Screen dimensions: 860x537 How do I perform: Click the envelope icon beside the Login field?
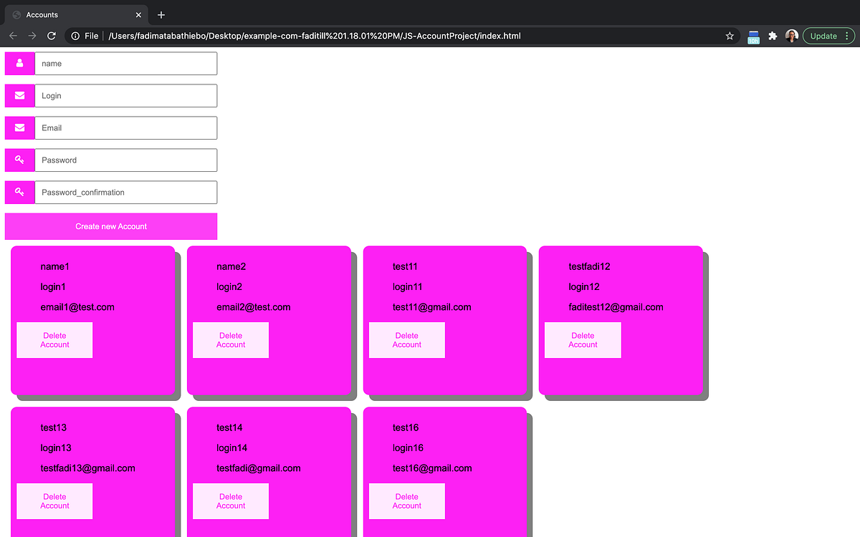(19, 95)
